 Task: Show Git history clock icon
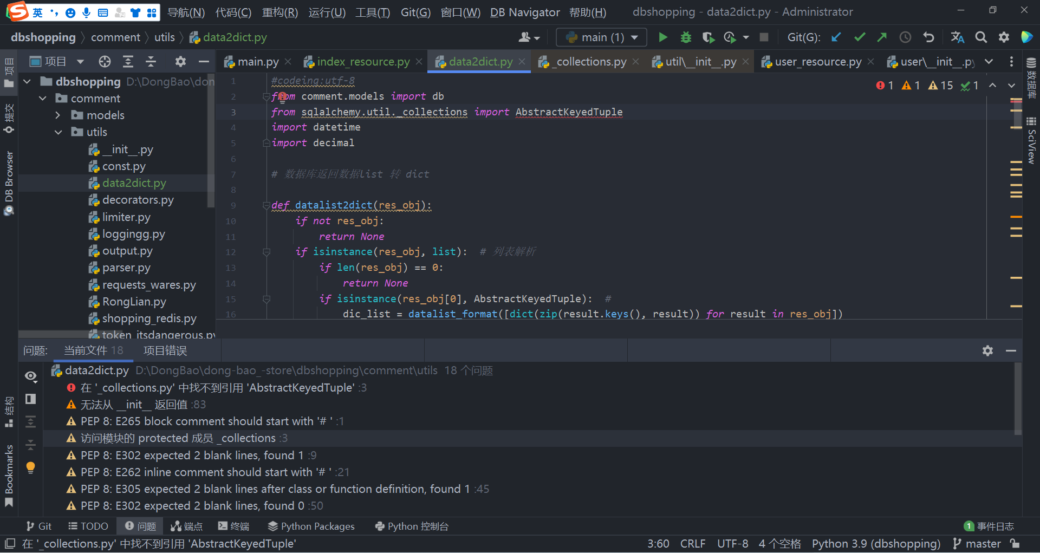tap(905, 37)
